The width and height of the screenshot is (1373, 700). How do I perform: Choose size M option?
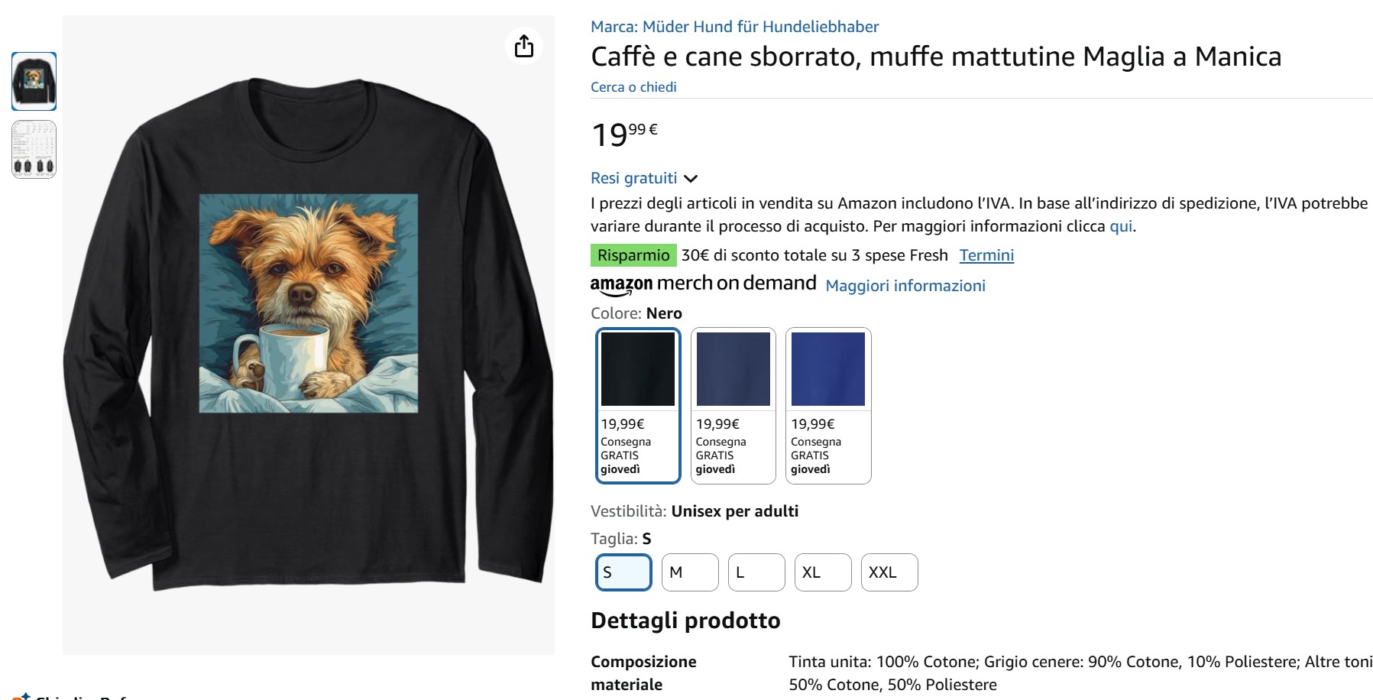click(x=690, y=572)
